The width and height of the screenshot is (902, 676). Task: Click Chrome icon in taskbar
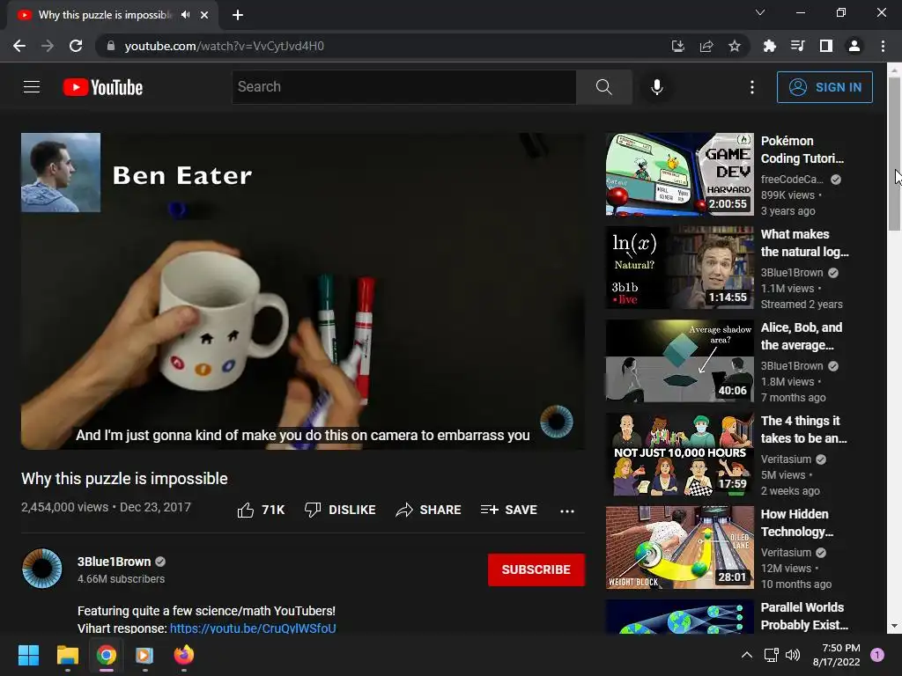(x=107, y=655)
